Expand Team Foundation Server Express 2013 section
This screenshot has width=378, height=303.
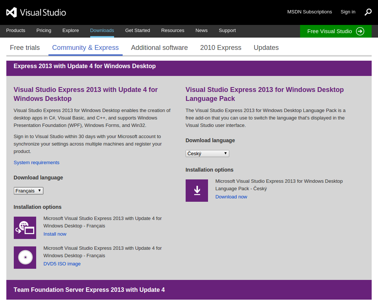click(189, 290)
